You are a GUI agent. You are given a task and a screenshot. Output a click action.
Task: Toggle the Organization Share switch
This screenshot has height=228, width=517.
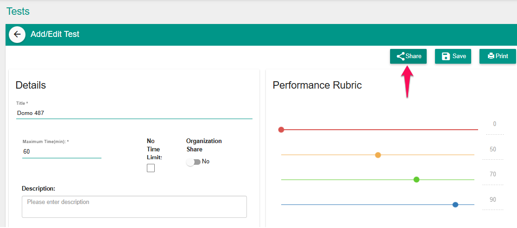(x=193, y=162)
